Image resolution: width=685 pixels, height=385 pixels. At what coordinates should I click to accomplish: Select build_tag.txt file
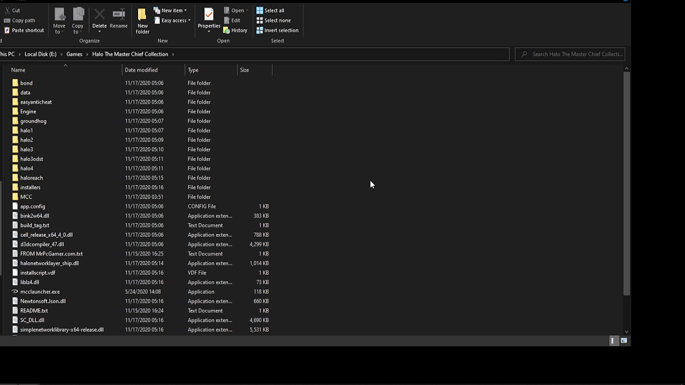tap(35, 225)
